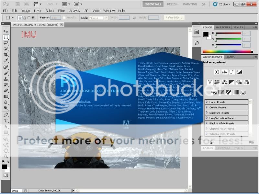Toggle the Anti-alias checkbox
The height and width of the screenshot is (194, 259).
click(64, 18)
